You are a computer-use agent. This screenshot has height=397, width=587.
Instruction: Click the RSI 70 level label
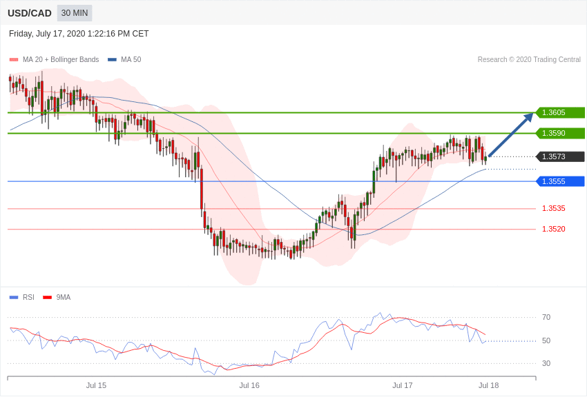546,318
